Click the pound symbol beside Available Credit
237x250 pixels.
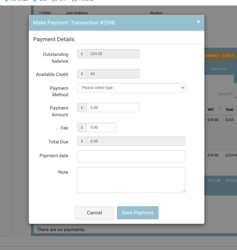pyautogui.click(x=82, y=74)
